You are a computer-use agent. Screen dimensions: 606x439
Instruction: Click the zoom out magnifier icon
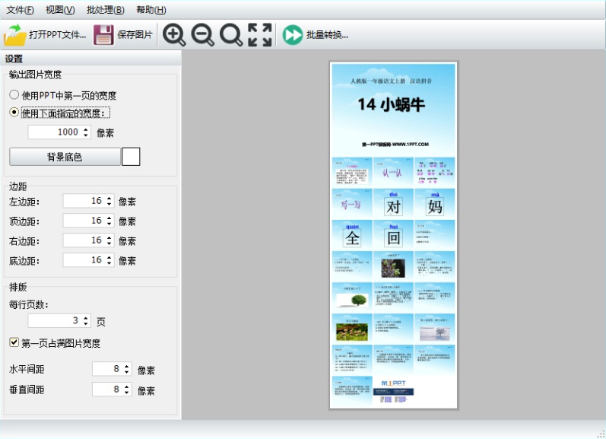(202, 35)
